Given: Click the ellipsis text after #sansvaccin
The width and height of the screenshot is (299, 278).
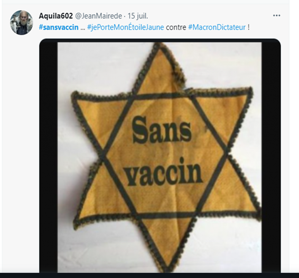Looking at the screenshot, I should point(83,29).
